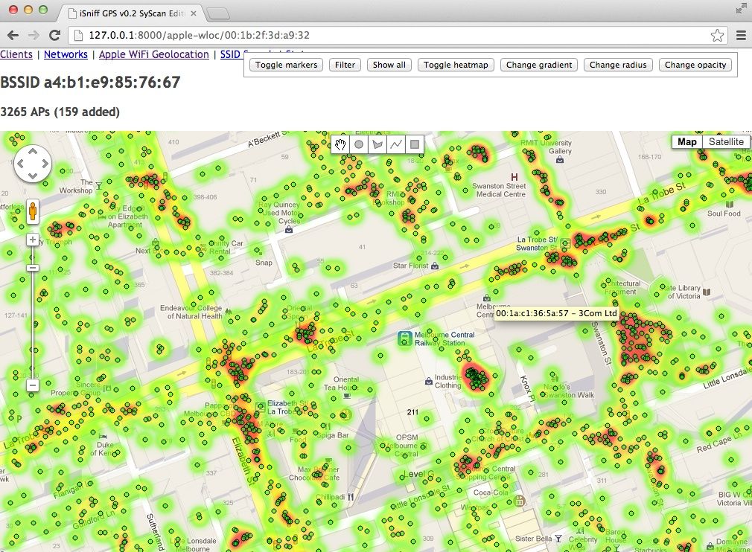Click the map zoom in plus button
The width and height of the screenshot is (752, 552).
pos(33,240)
